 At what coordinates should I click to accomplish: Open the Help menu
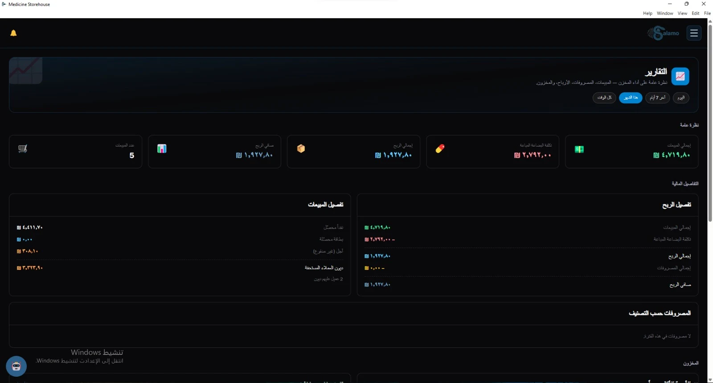click(x=647, y=13)
